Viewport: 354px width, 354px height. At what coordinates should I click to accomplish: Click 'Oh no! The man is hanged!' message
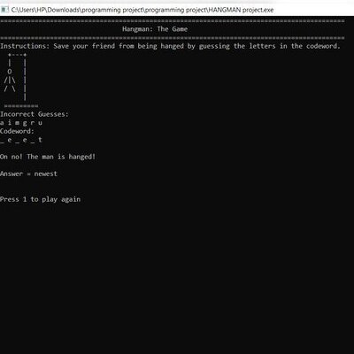click(x=48, y=157)
